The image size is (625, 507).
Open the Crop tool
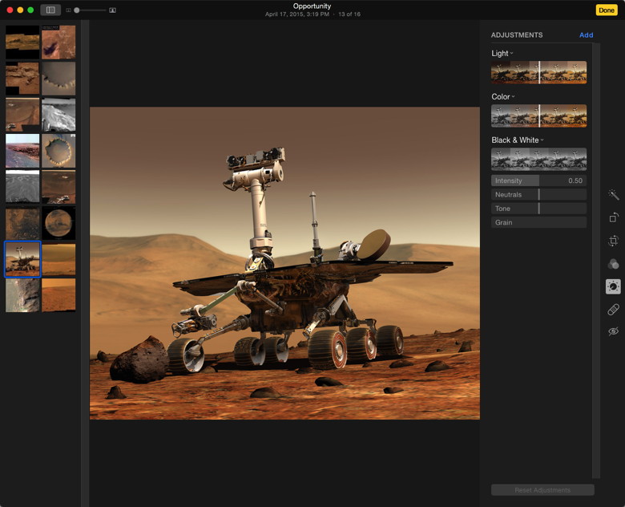click(x=613, y=241)
